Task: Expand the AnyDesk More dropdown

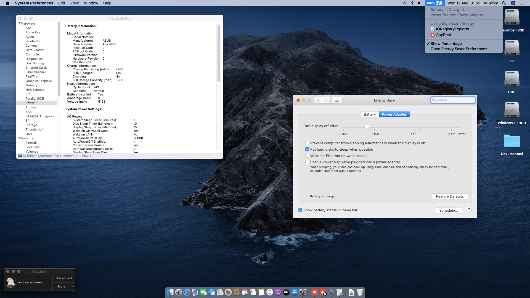Action: coord(64,287)
